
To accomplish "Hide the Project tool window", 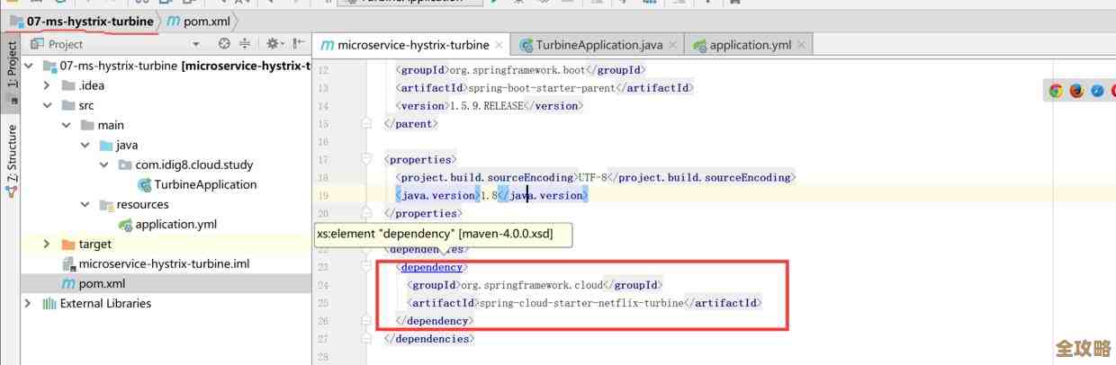I will coord(298,43).
